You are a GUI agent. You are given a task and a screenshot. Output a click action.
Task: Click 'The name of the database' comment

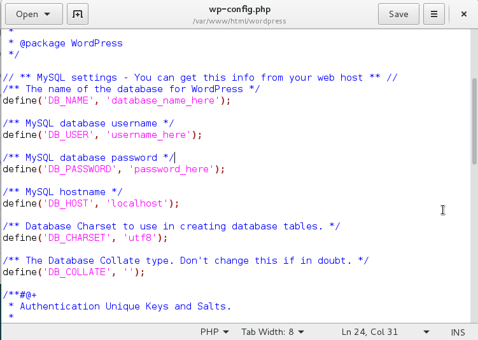click(x=131, y=89)
